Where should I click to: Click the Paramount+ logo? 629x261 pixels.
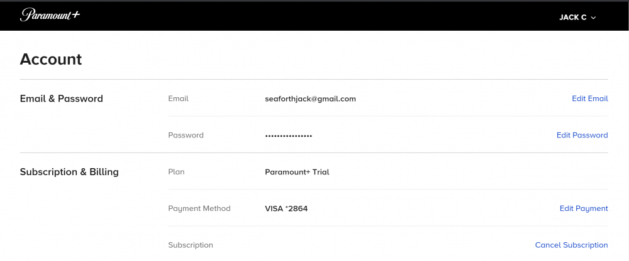(x=50, y=15)
